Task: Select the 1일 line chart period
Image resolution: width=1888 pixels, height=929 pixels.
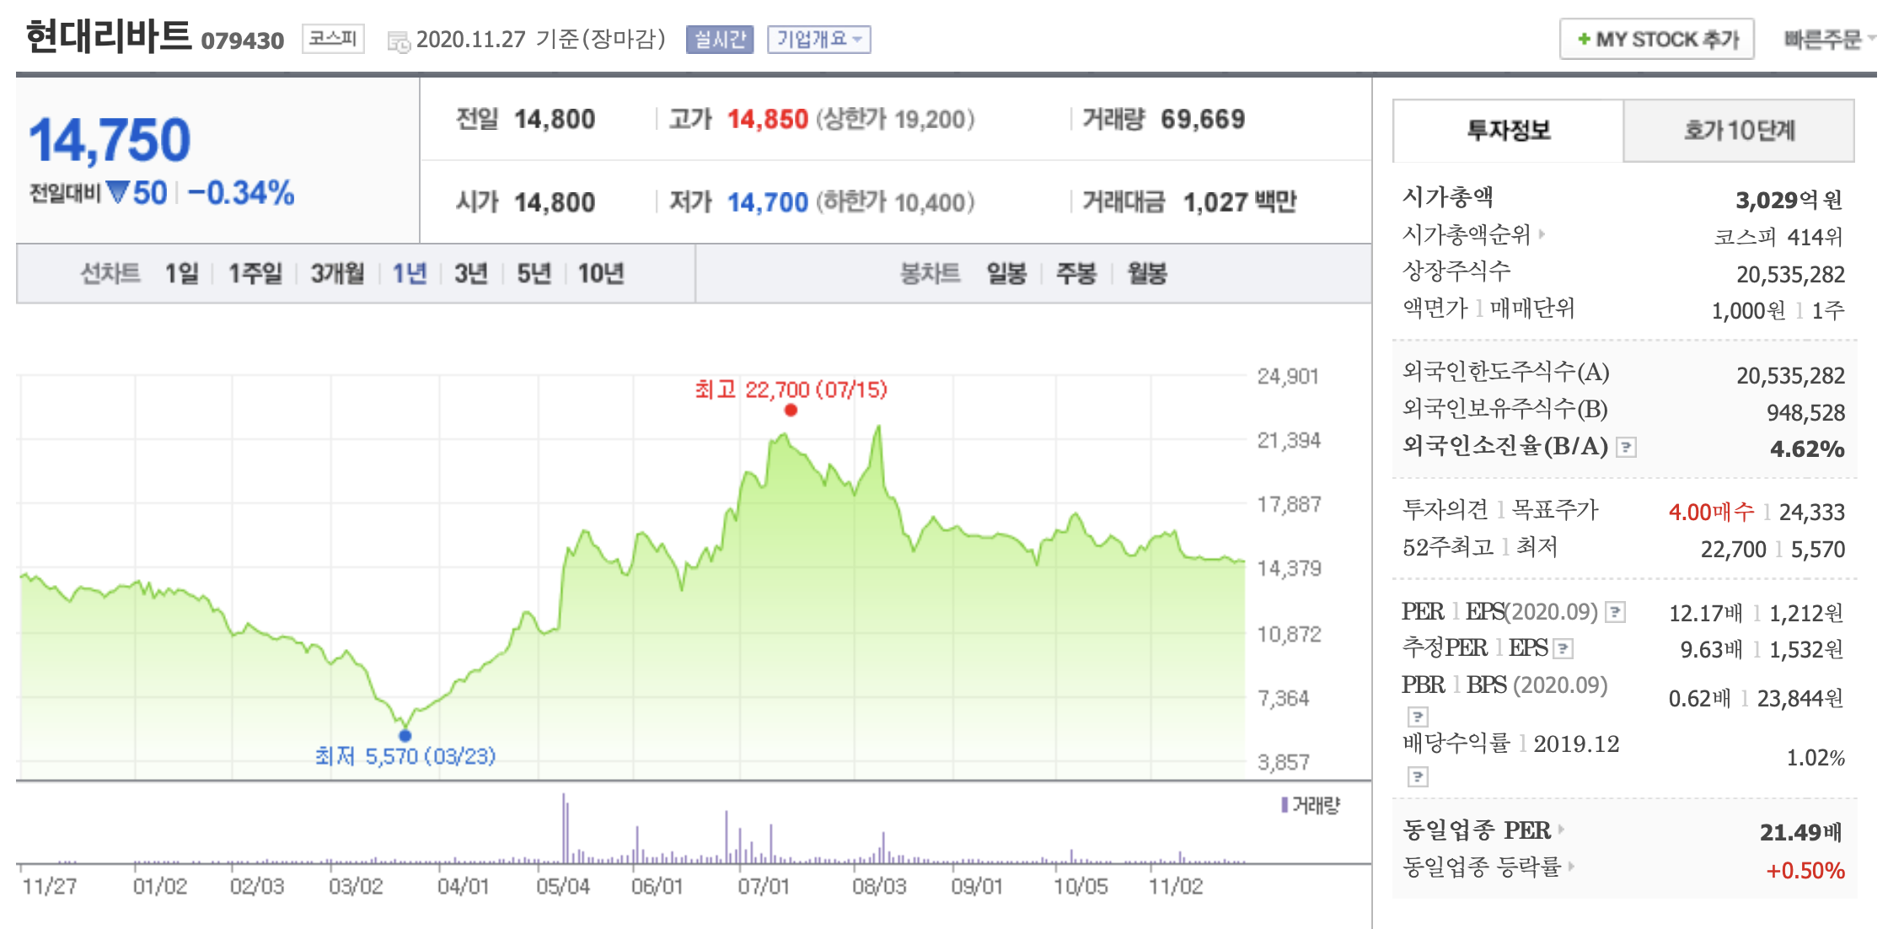Action: 181,273
